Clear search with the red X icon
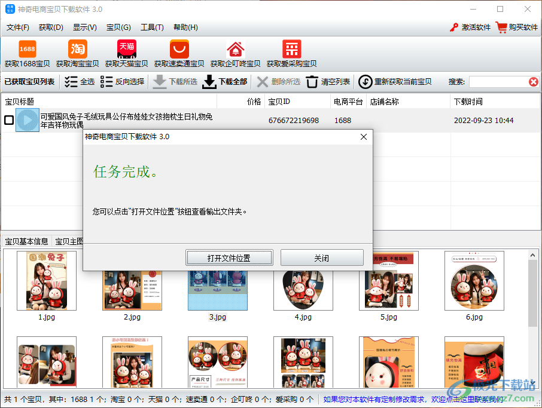The image size is (542, 408). pos(534,82)
